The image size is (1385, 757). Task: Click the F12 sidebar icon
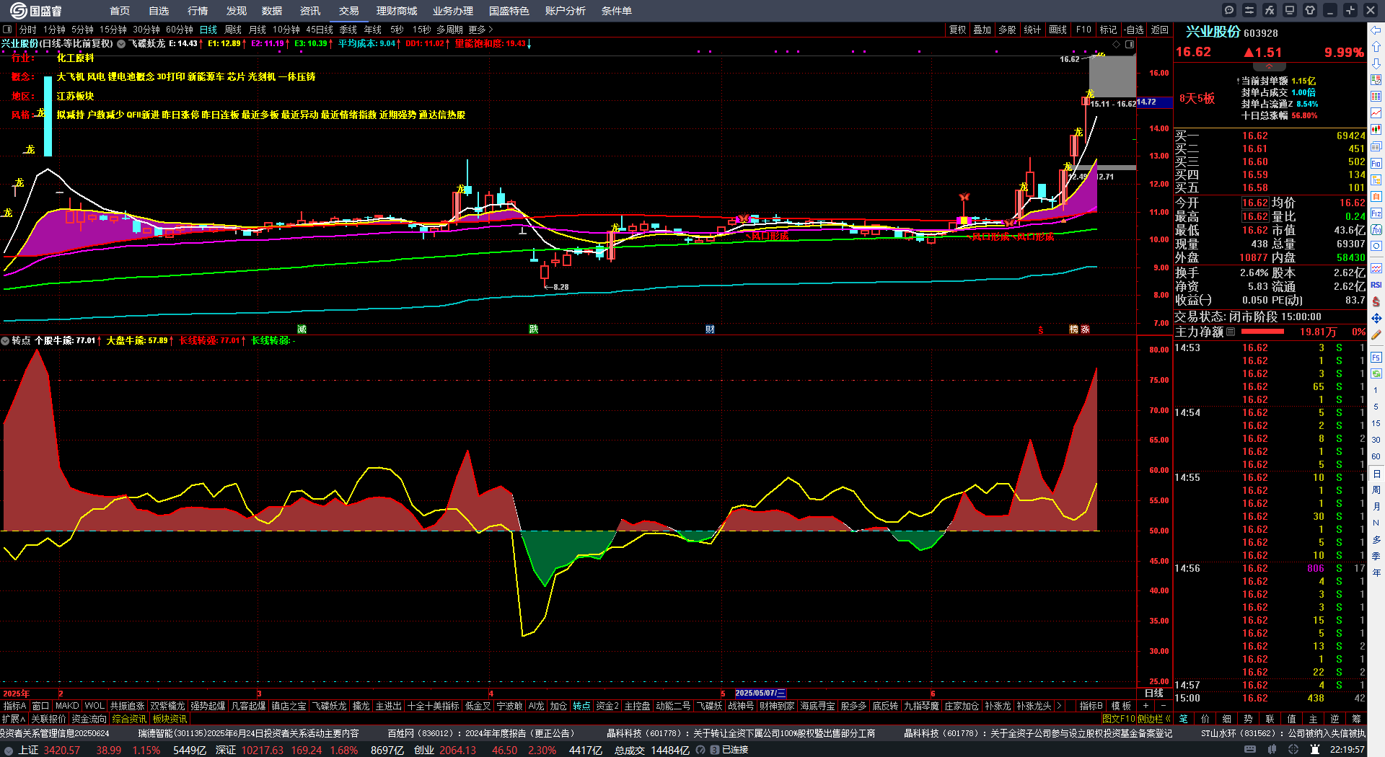click(x=1376, y=213)
